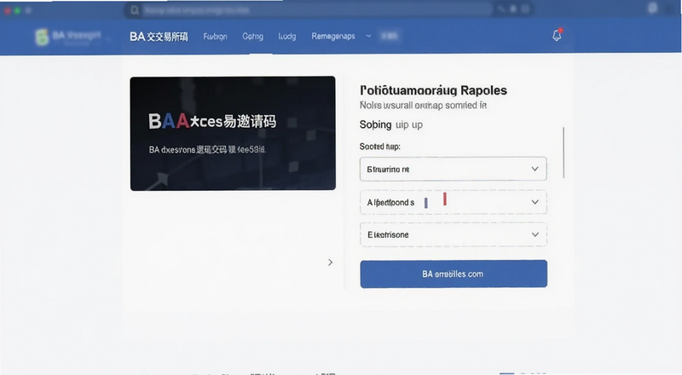Open the Remegenaps navigation item
The height and width of the screenshot is (375, 682).
tap(333, 37)
